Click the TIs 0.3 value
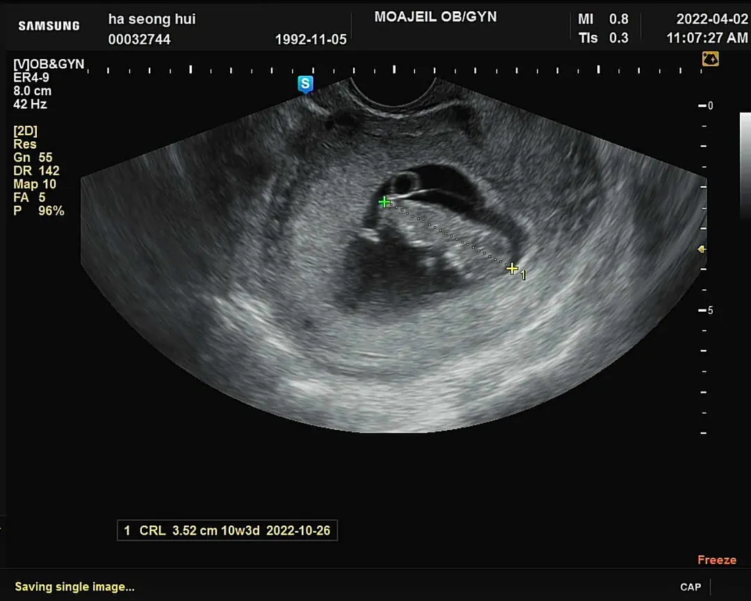Image resolution: width=751 pixels, height=601 pixels. (x=603, y=38)
